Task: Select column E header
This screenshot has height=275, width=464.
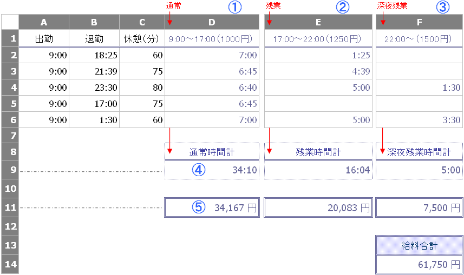Action: click(x=318, y=22)
